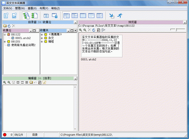Click the editor scrollbar up arrow
189x139 pixels.
pos(75,87)
